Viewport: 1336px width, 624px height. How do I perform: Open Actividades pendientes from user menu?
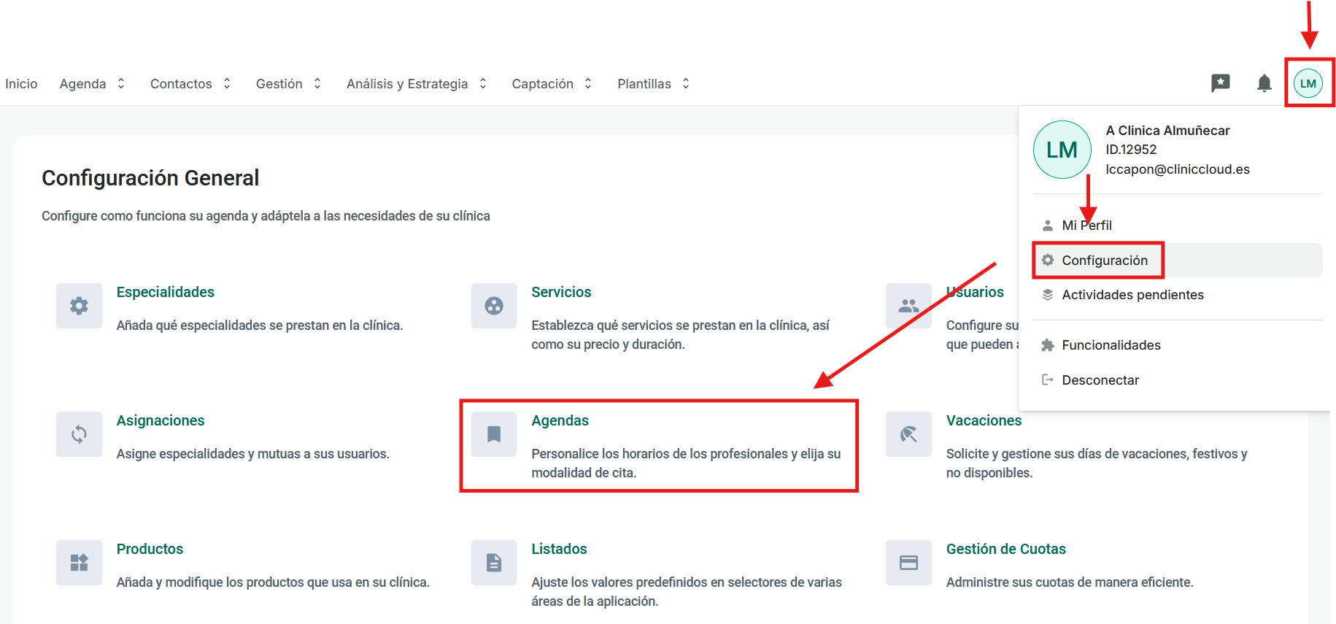click(1132, 295)
